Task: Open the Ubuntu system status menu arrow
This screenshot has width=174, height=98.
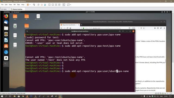Action: [x=169, y=12]
